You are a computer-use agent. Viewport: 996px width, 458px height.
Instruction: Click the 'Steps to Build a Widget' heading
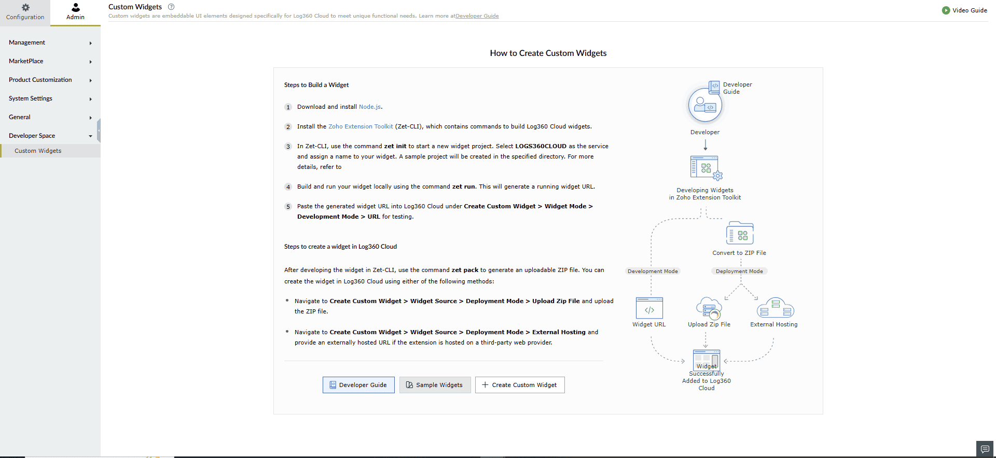pyautogui.click(x=316, y=85)
